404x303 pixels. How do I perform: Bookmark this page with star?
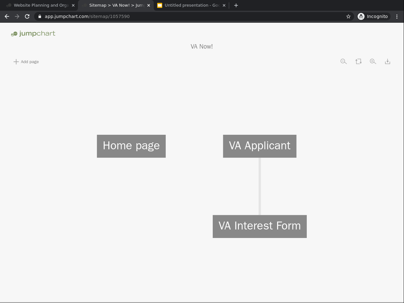pyautogui.click(x=348, y=16)
